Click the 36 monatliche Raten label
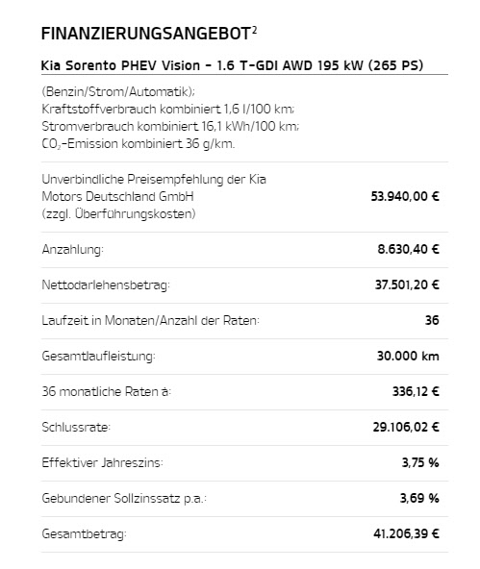This screenshot has height=569, width=480. tap(107, 391)
